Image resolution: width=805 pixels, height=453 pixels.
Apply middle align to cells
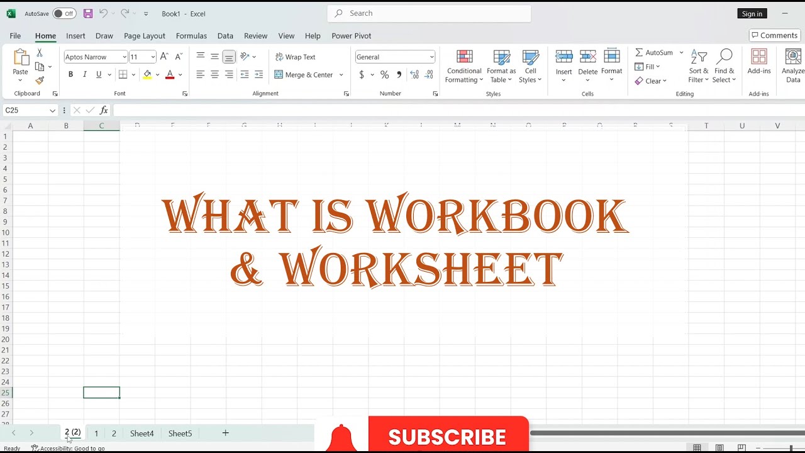point(214,57)
